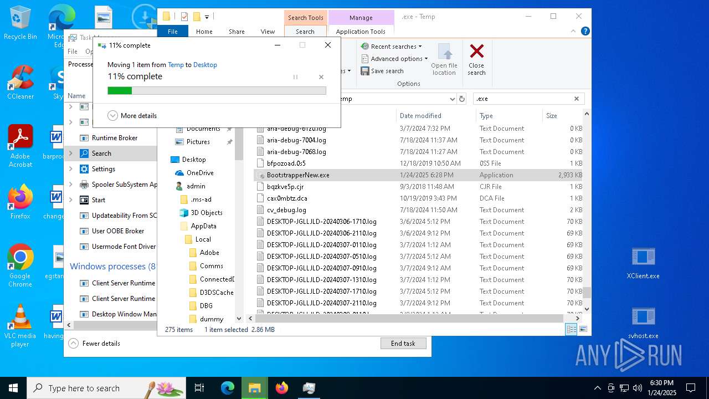Click the file list horizontal scrollbar
Viewport: 709px width, 399px height.
(409, 318)
